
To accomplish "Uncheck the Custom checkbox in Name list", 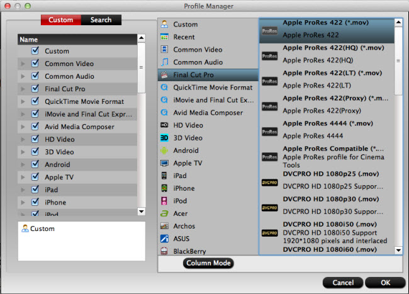I will tap(35, 50).
